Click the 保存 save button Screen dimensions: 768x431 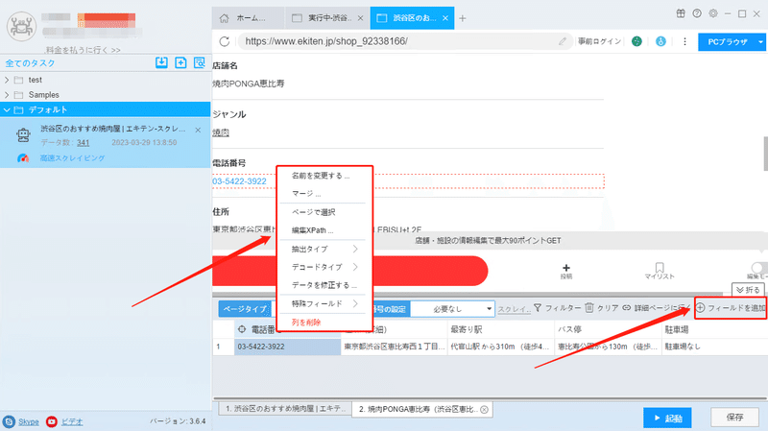(x=734, y=418)
